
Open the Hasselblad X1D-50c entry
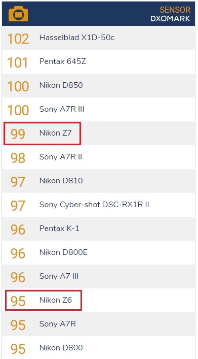(99, 38)
